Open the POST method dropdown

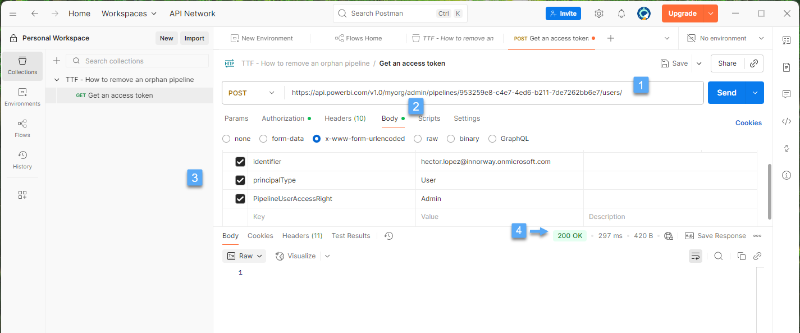point(253,93)
